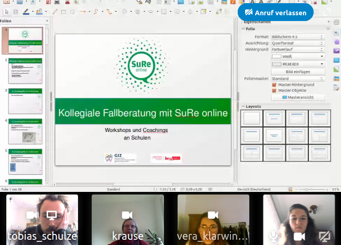This screenshot has width=341, height=245.
Task: Click the screen share icon on tobias_schulze
Action: pyautogui.click(x=52, y=215)
